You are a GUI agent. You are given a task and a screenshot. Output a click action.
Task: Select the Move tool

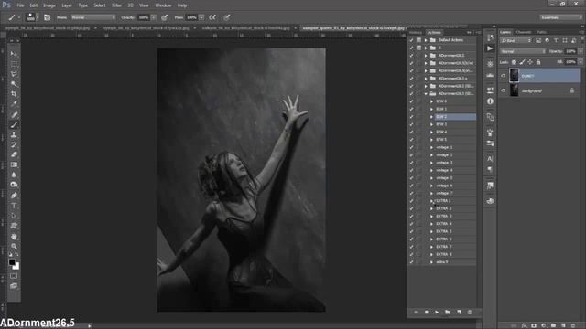pyautogui.click(x=14, y=54)
